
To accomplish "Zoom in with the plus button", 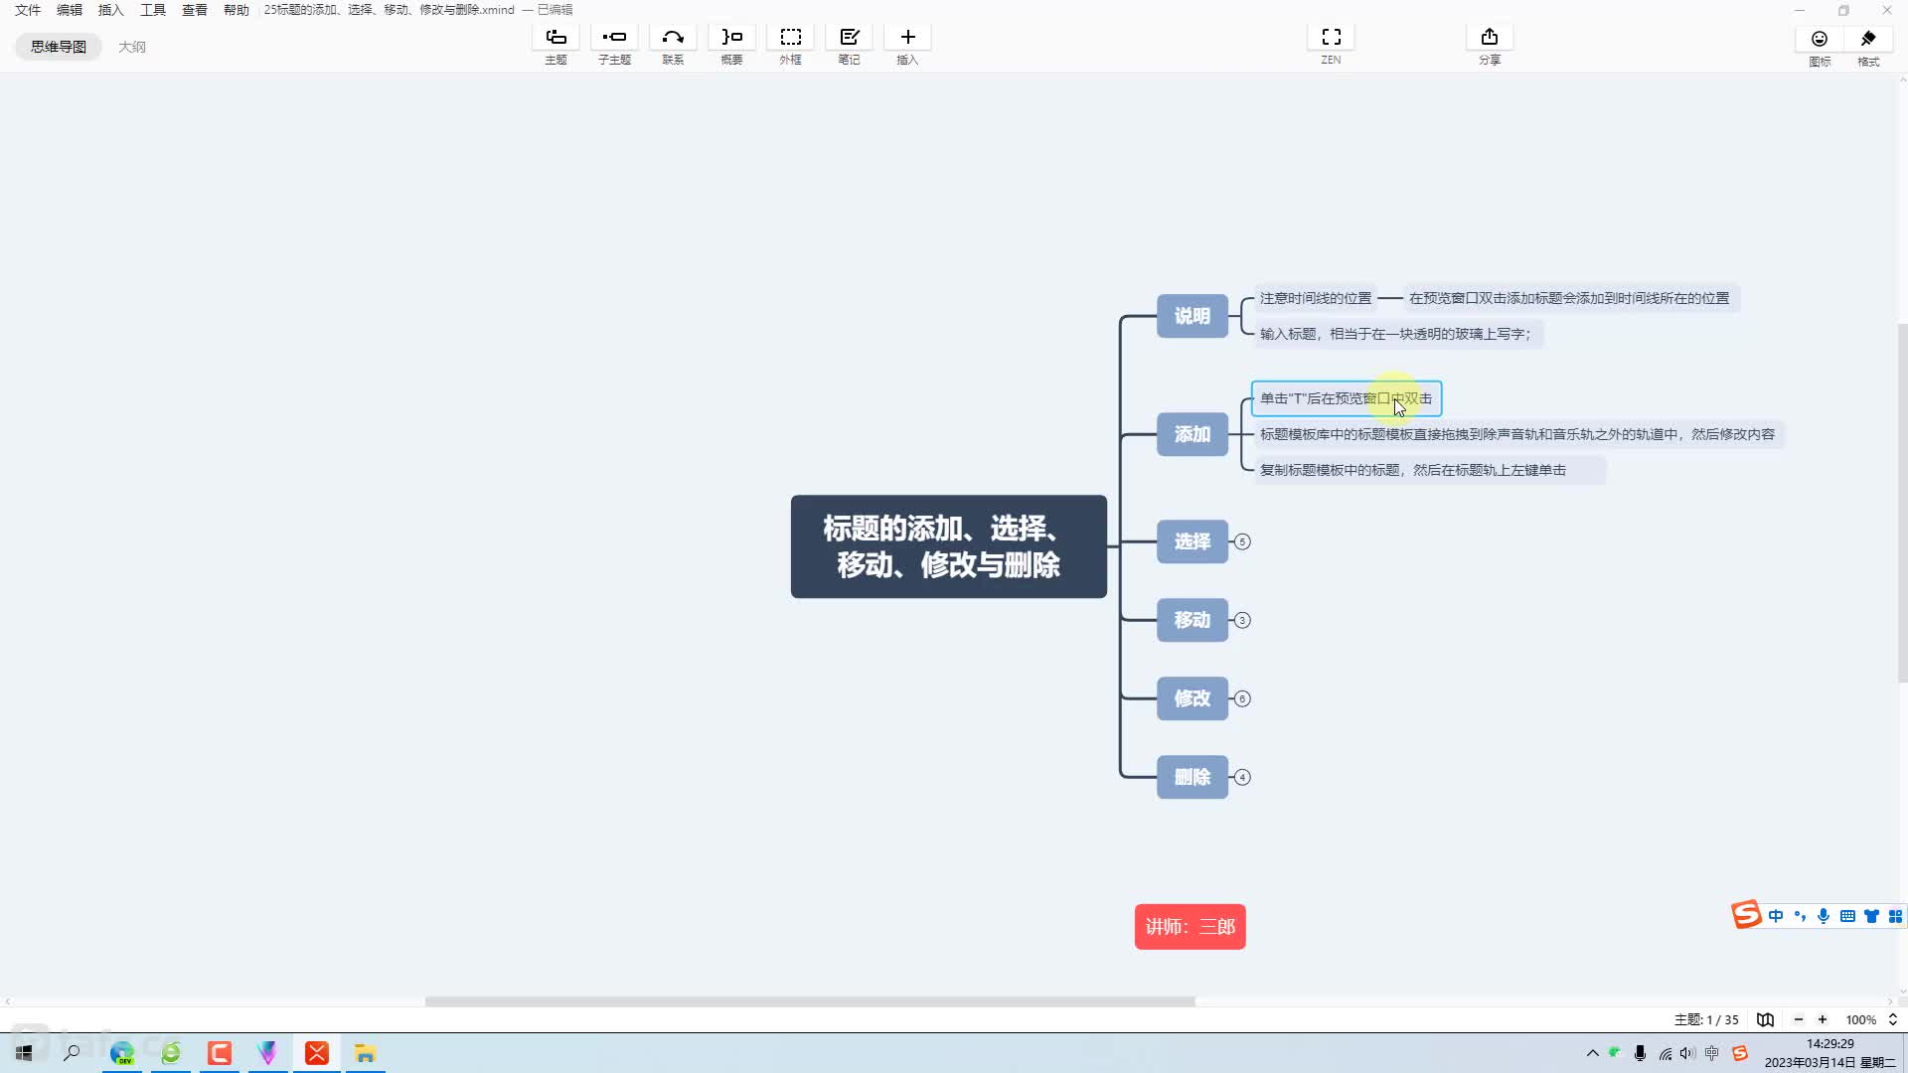I will (x=1823, y=1019).
